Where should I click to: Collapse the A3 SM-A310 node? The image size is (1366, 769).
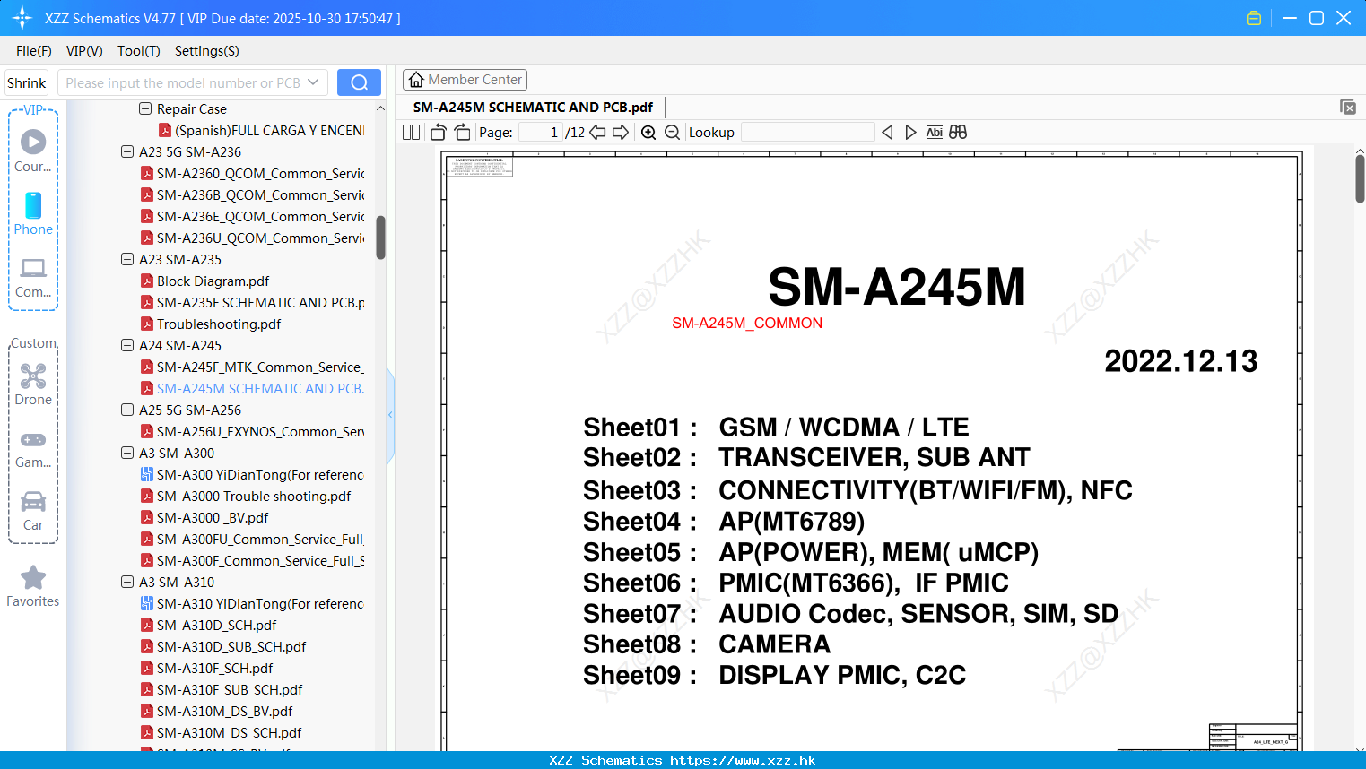coord(127,582)
